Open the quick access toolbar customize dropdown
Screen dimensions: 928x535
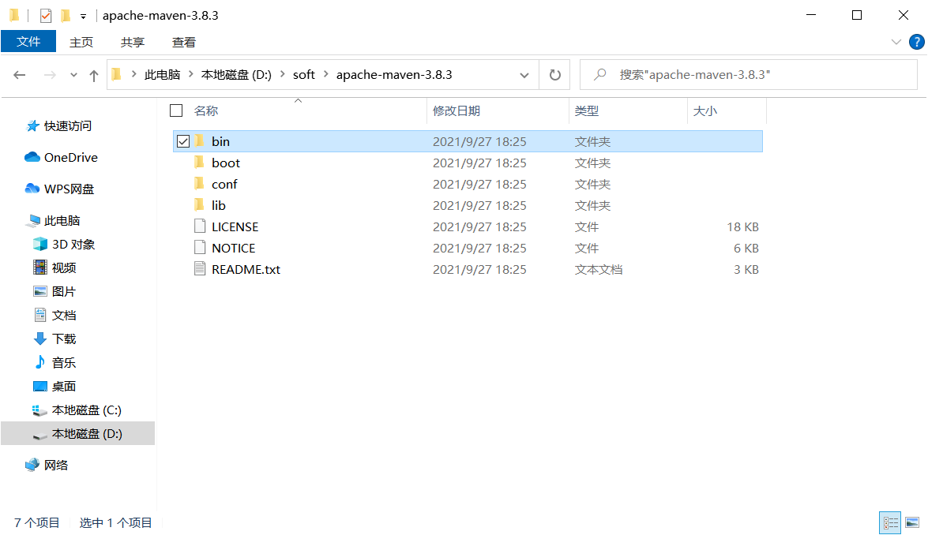pos(84,17)
